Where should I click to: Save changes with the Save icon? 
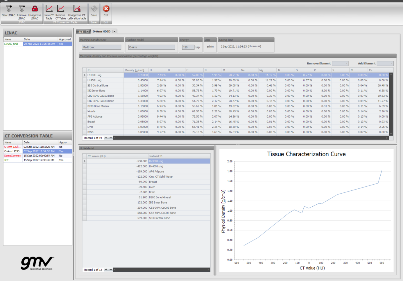point(94,9)
